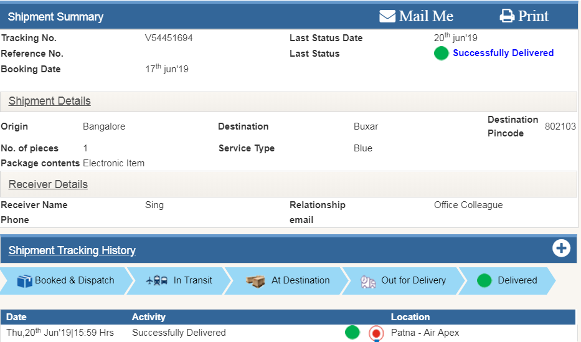Viewport: 581px width, 342px height.
Task: Click the Mail Me text button
Action: [x=426, y=16]
